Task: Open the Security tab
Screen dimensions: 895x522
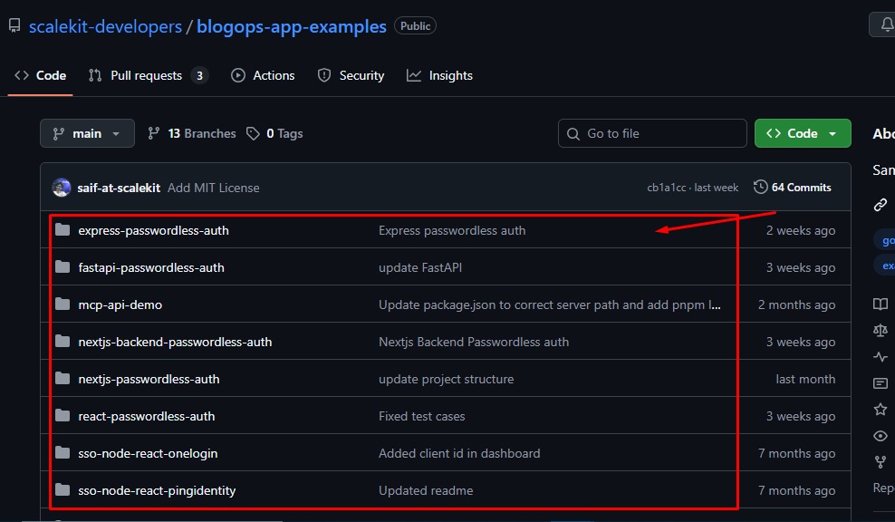Action: 351,75
